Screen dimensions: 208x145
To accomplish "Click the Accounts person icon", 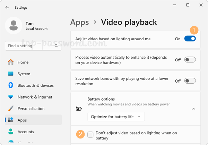I will click(11, 132).
